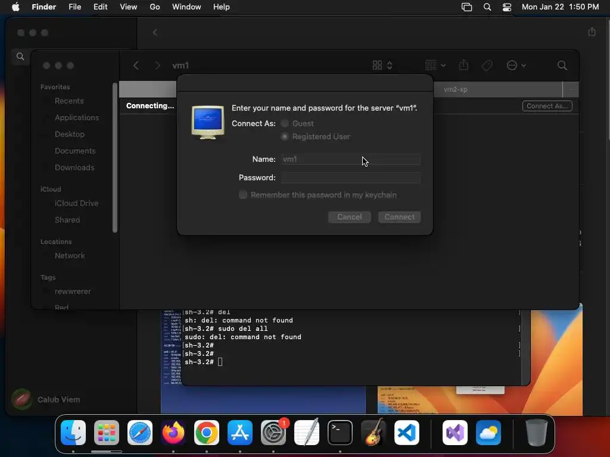
Task: Click the Connect As... button
Action: 547,106
